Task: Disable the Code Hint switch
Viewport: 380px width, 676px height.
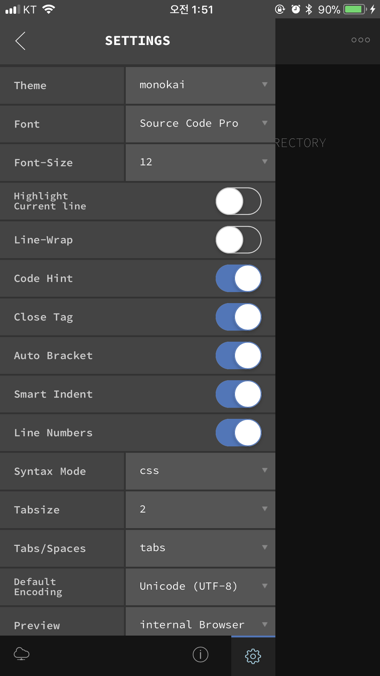Action: 239,279
